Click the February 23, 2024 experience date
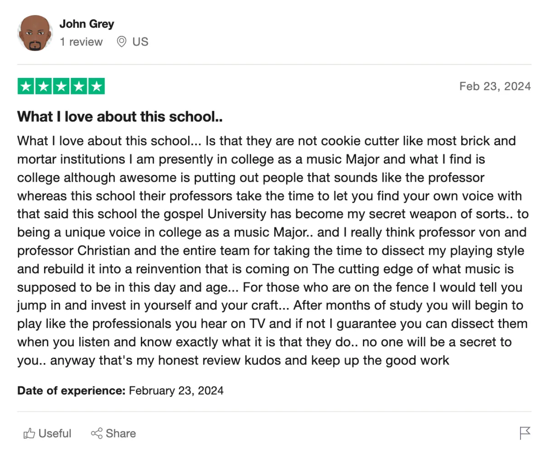This screenshot has height=452, width=547. pyautogui.click(x=176, y=390)
